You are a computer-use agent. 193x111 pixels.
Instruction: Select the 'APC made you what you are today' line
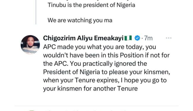point(99,47)
